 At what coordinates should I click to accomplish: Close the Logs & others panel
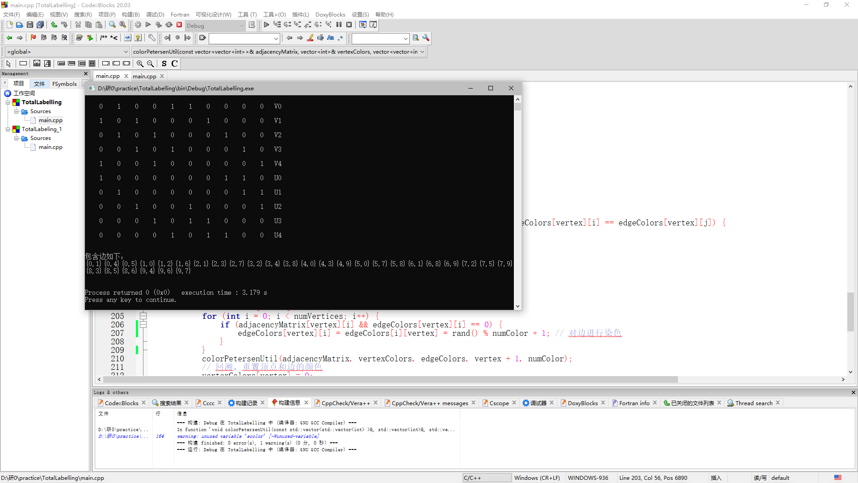[x=853, y=392]
